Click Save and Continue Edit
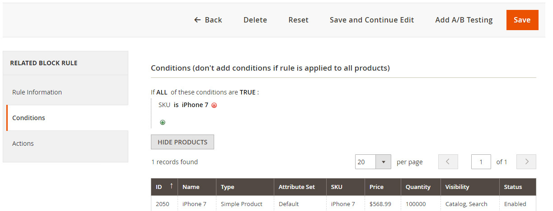Screen dimensions: 553x211 372,20
